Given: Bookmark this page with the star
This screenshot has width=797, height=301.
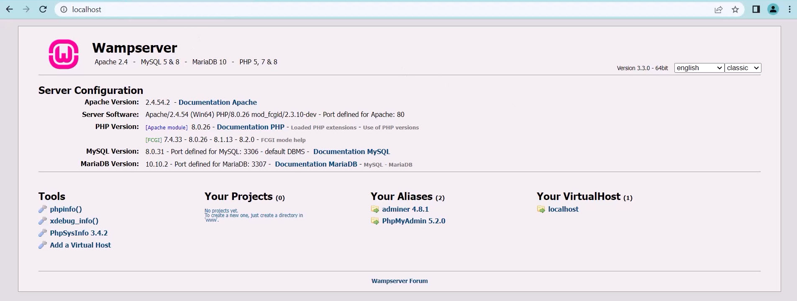Looking at the screenshot, I should pos(735,10).
